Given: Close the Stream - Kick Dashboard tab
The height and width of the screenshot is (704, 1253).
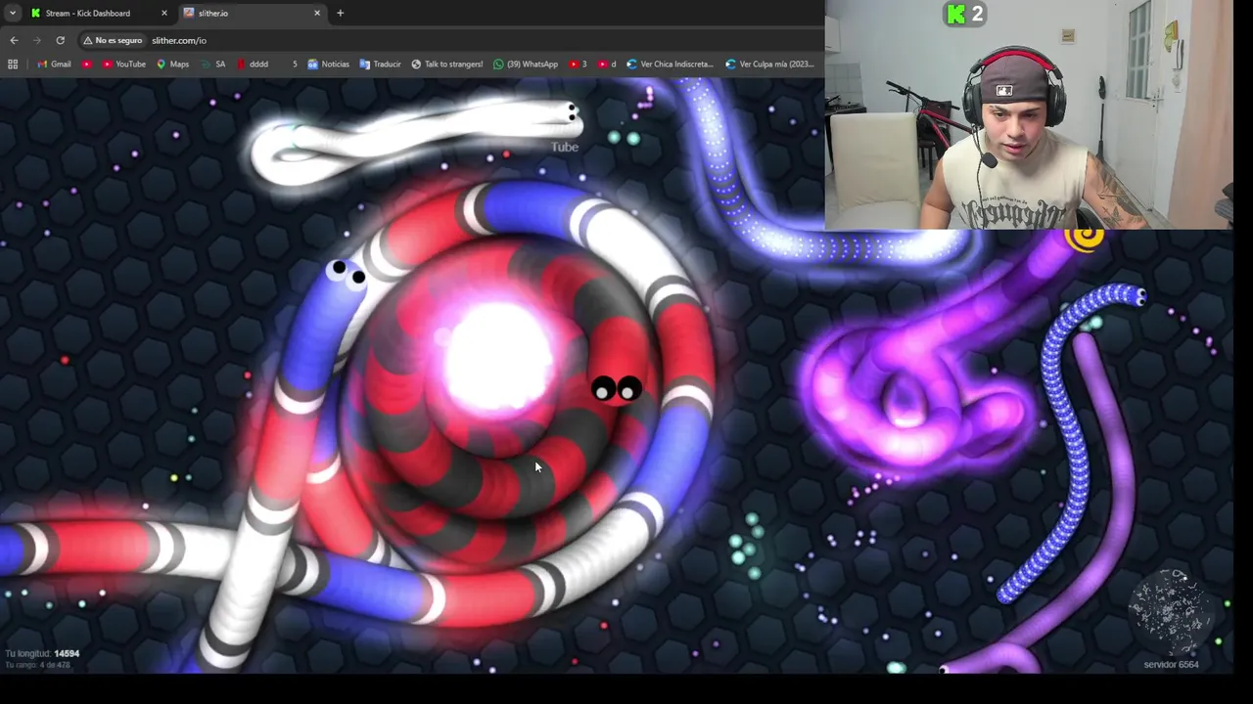Looking at the screenshot, I should [x=163, y=13].
